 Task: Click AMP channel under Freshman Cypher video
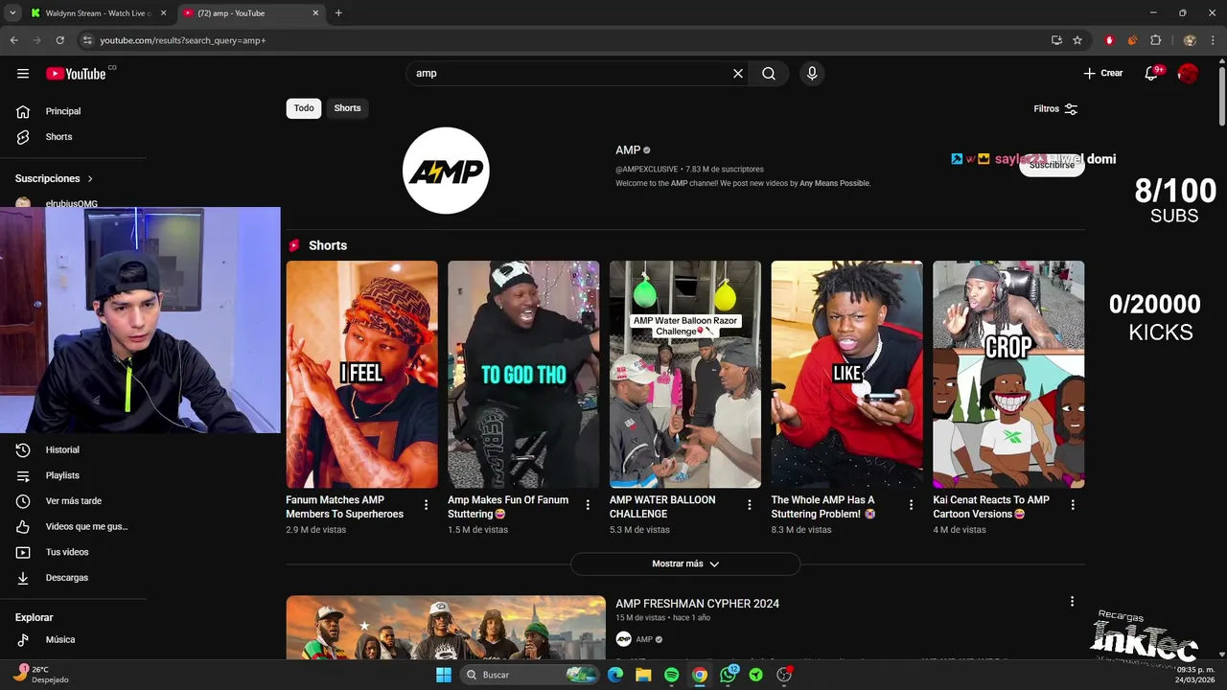coord(644,639)
